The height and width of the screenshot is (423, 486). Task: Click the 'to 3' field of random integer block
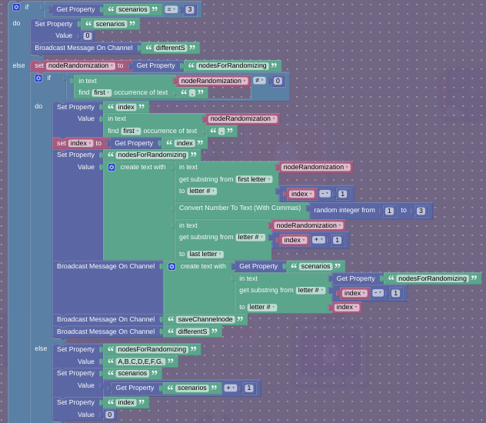pos(421,211)
